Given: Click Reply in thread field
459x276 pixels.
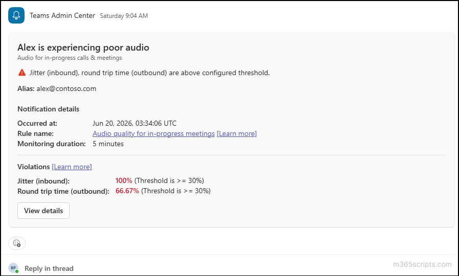Looking at the screenshot, I should (49, 268).
